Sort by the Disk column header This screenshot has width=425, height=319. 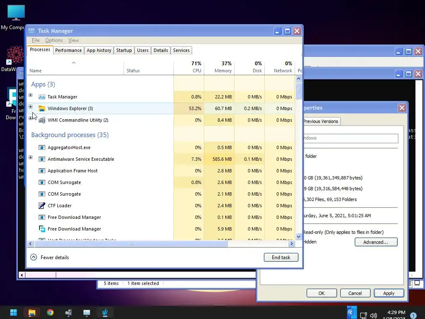(x=249, y=67)
